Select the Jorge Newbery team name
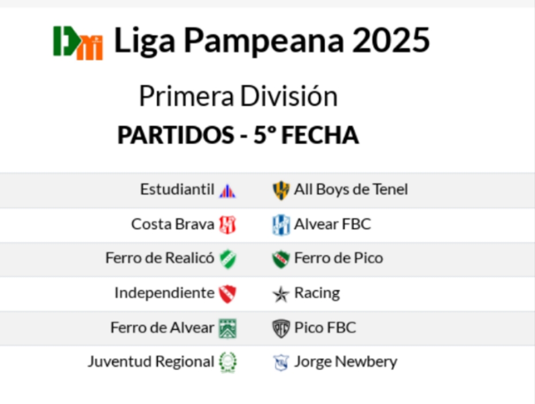Viewport: 535px width, 404px height. click(x=346, y=362)
